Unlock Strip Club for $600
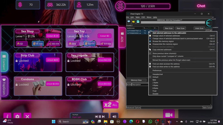Screen dimensions: 223x125 pos(53,60)
